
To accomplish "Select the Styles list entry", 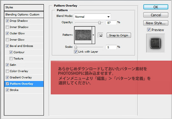I will click(24, 7).
